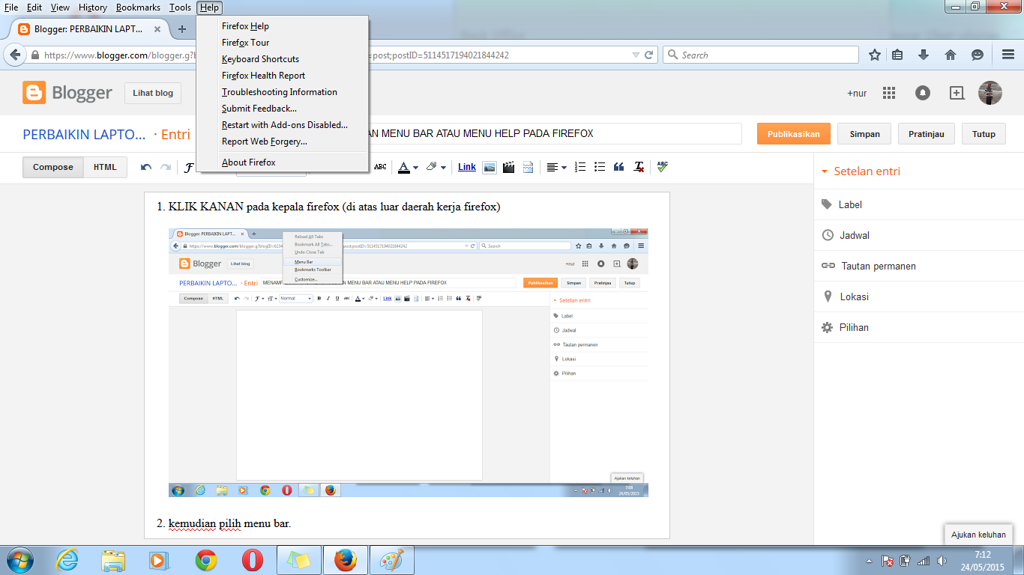Choose Keyboard Shortcuts in Help menu
The height and width of the screenshot is (575, 1024).
click(x=283, y=59)
